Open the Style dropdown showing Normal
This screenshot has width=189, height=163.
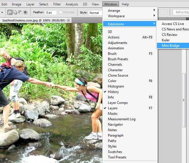(x=94, y=13)
